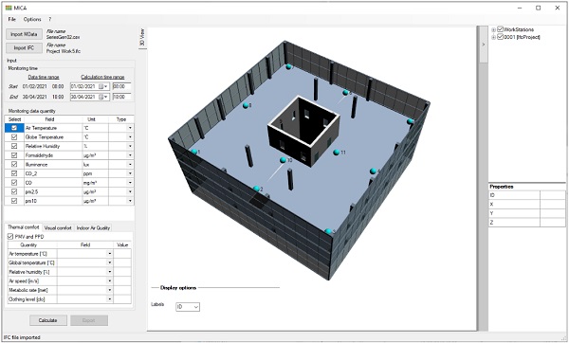Select sensor sphere labeled 1 on left wall

[194, 152]
